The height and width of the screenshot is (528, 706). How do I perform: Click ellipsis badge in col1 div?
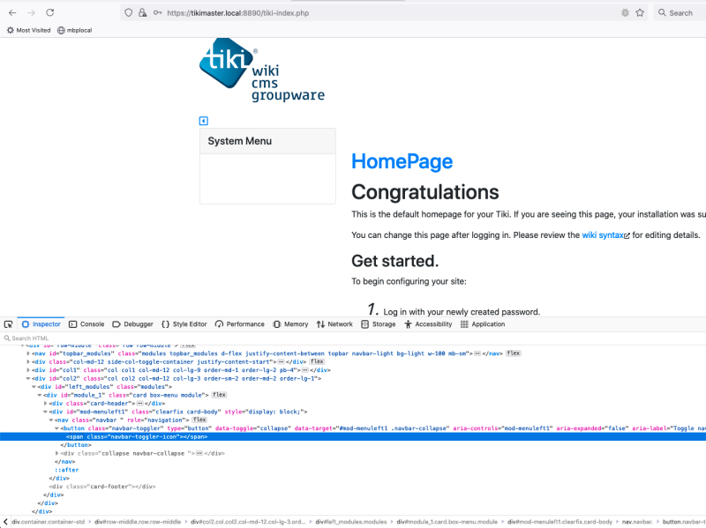point(305,370)
